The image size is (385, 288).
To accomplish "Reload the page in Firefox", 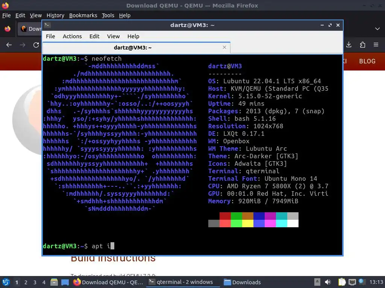I will (x=36, y=45).
